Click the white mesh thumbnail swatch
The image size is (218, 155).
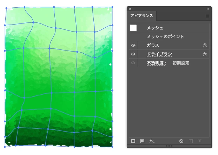[133, 28]
